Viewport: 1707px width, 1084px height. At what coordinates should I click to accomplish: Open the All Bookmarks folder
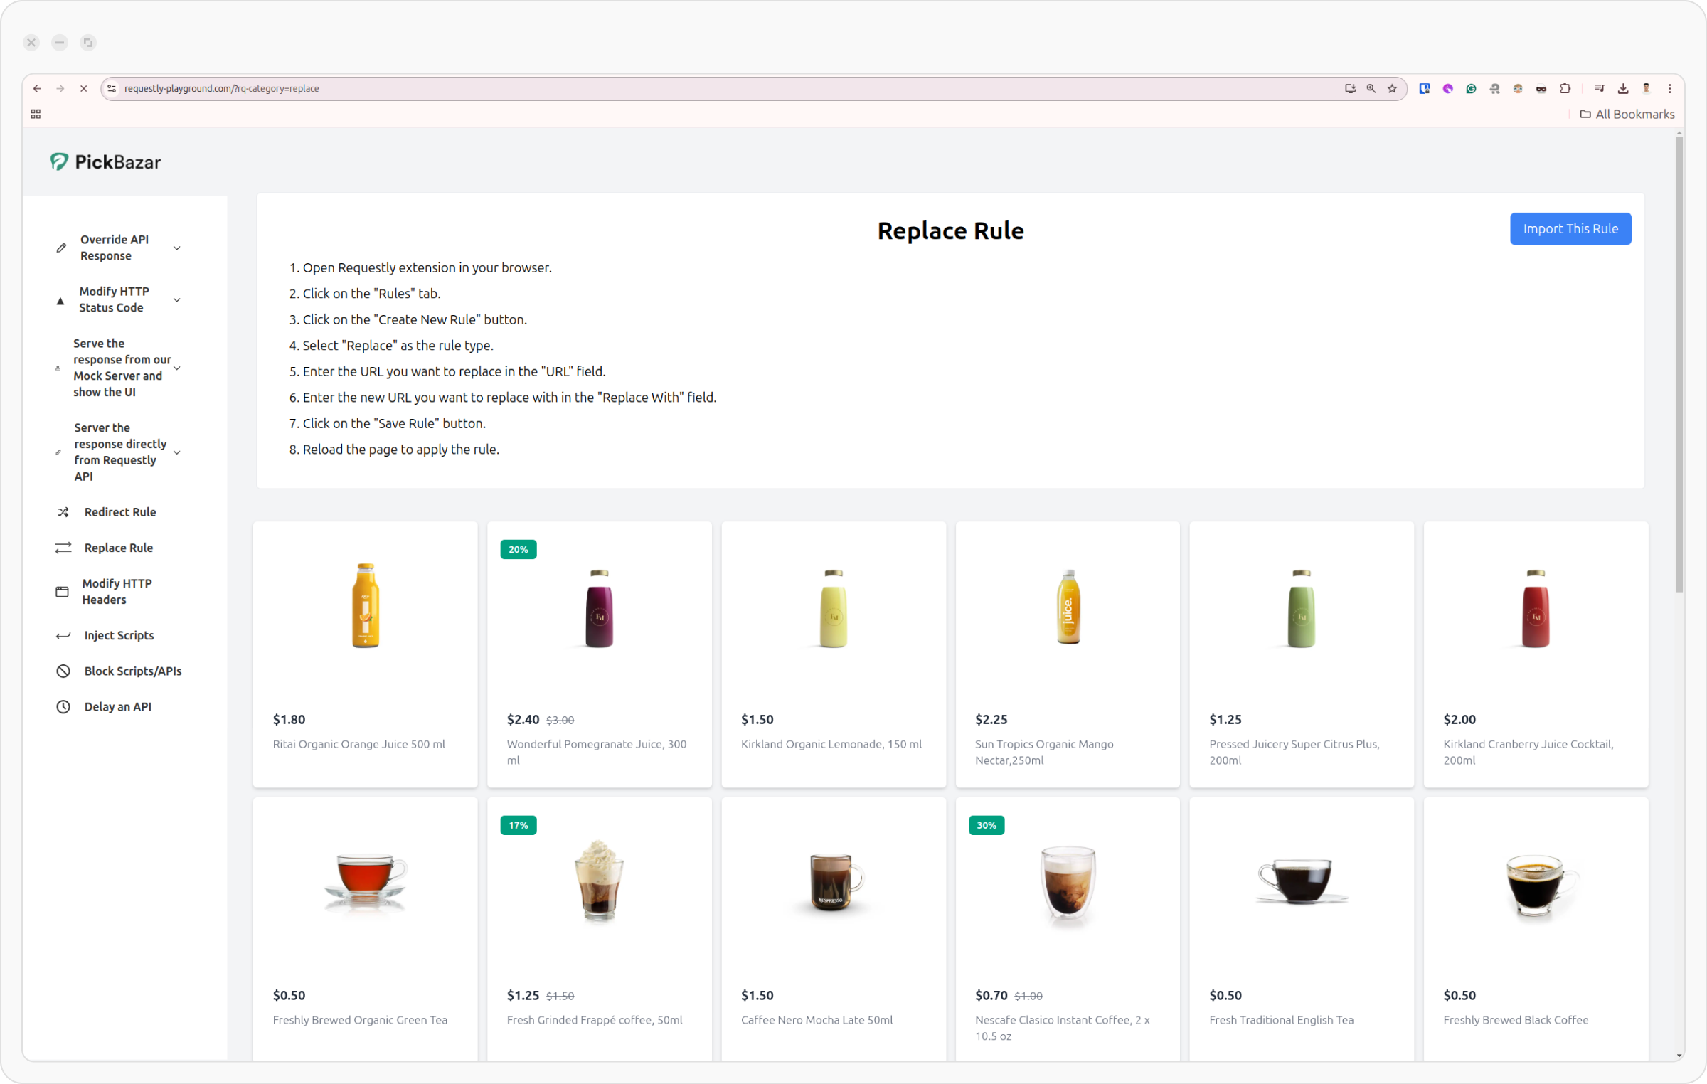[1627, 115]
